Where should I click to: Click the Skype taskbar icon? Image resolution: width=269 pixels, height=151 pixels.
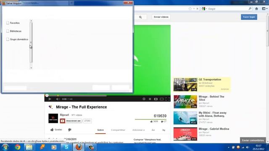coord(66,147)
